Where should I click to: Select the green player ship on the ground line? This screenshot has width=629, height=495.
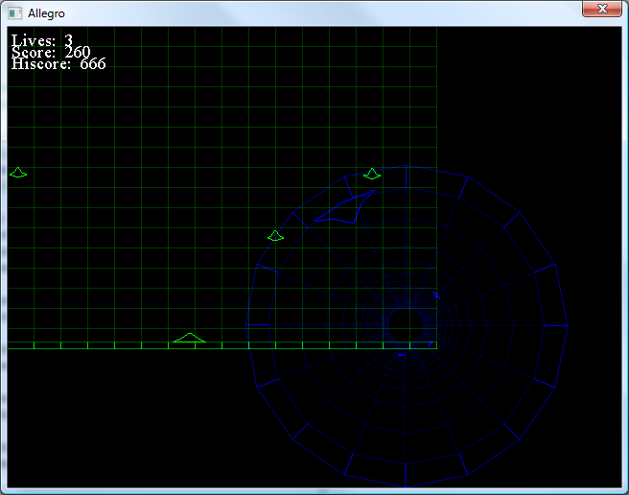(x=190, y=339)
